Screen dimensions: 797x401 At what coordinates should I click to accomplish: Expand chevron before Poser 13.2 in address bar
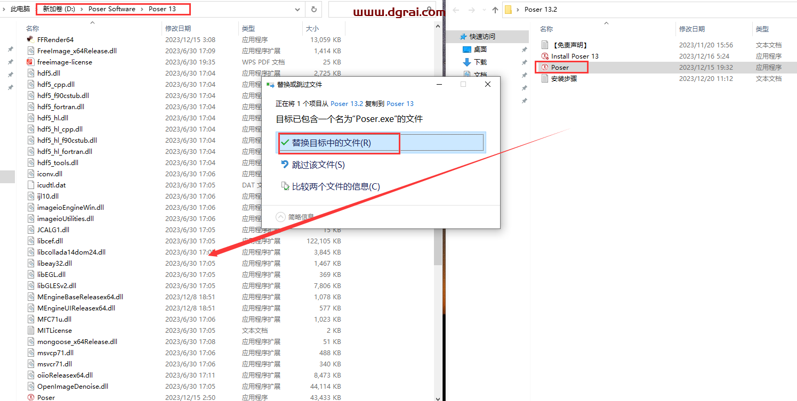click(x=518, y=10)
